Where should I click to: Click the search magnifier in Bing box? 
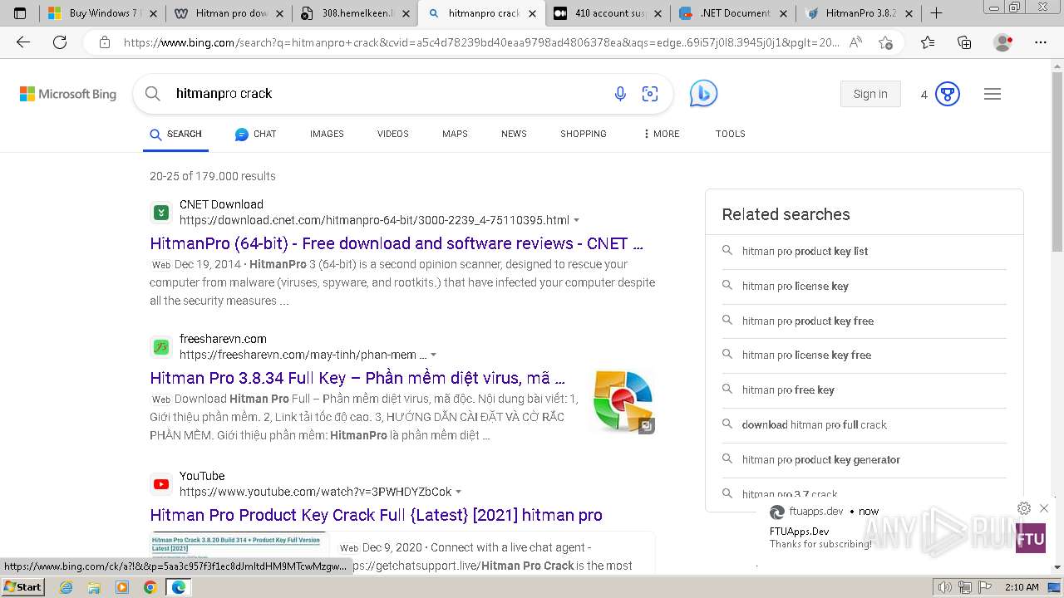[153, 94]
